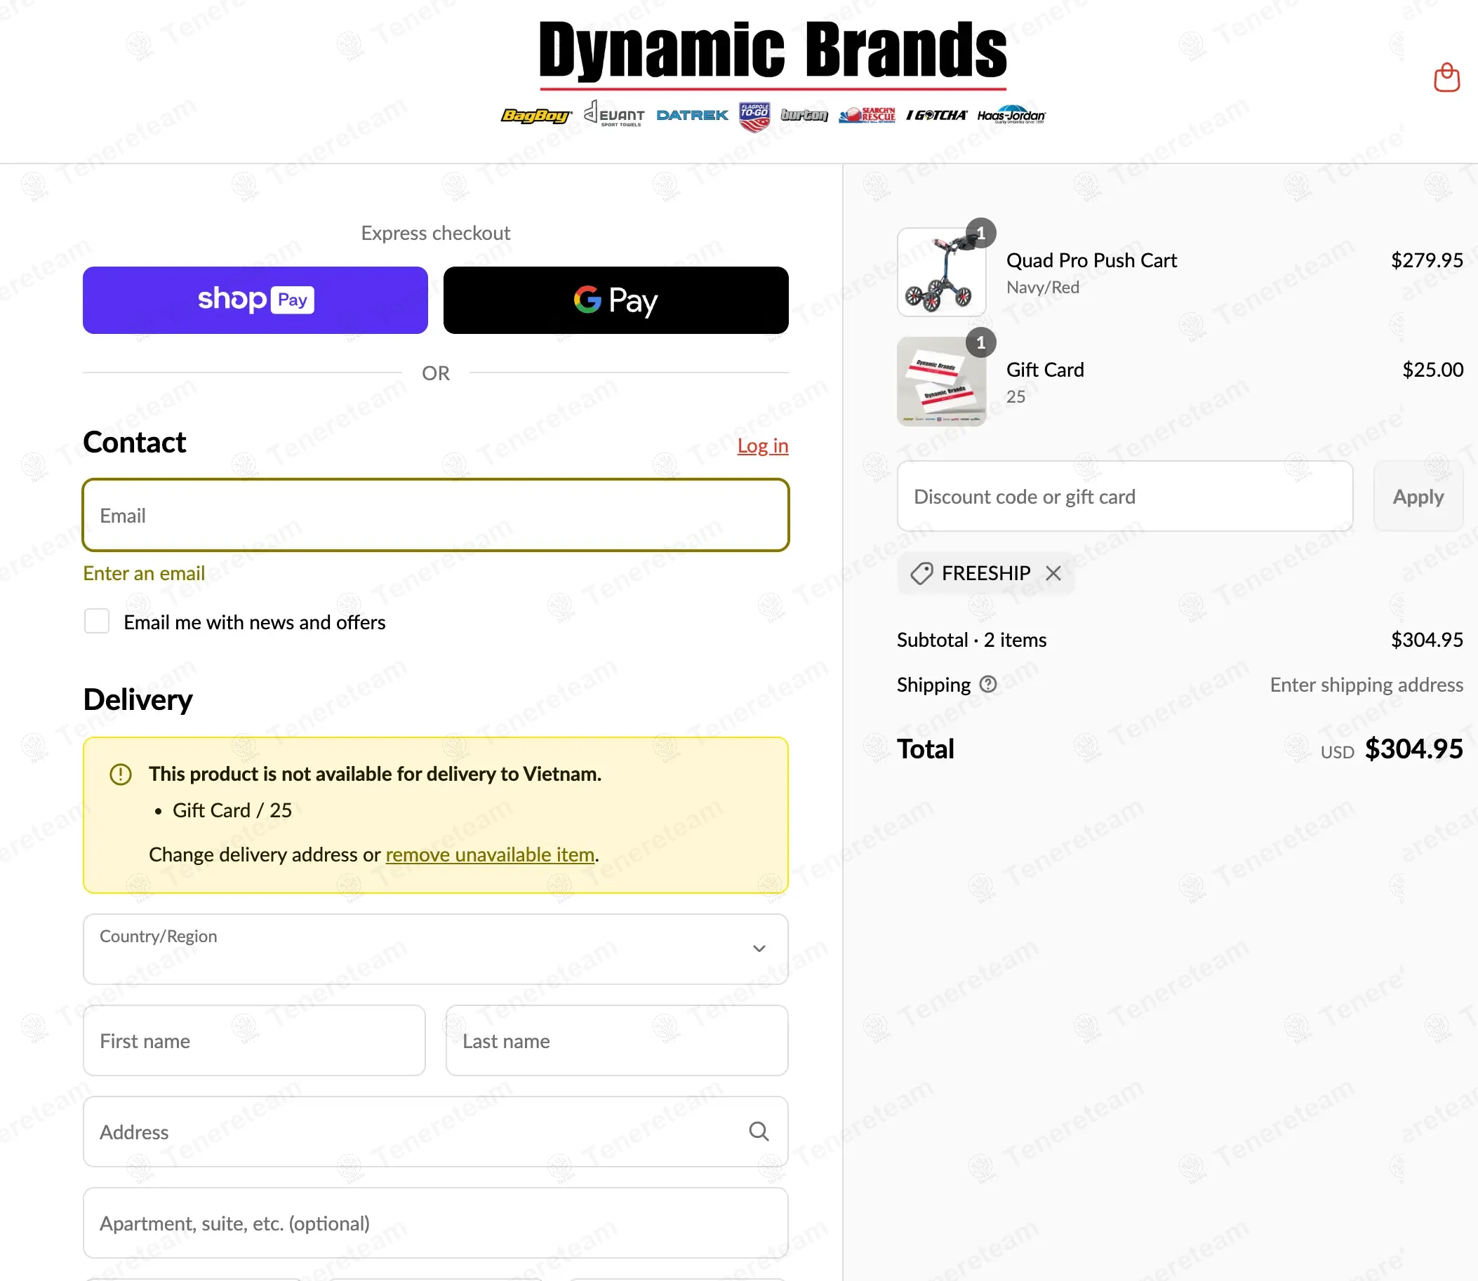Click the Apartment, suite optional field
Viewport: 1478px width, 1281px height.
tap(434, 1222)
